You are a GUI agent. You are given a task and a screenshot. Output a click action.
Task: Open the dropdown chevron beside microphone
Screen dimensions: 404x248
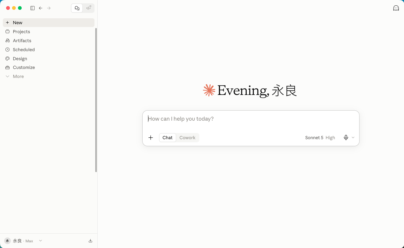point(353,138)
